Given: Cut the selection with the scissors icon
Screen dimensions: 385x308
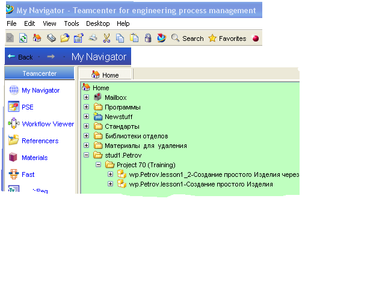Looking at the screenshot, I should (106, 38).
